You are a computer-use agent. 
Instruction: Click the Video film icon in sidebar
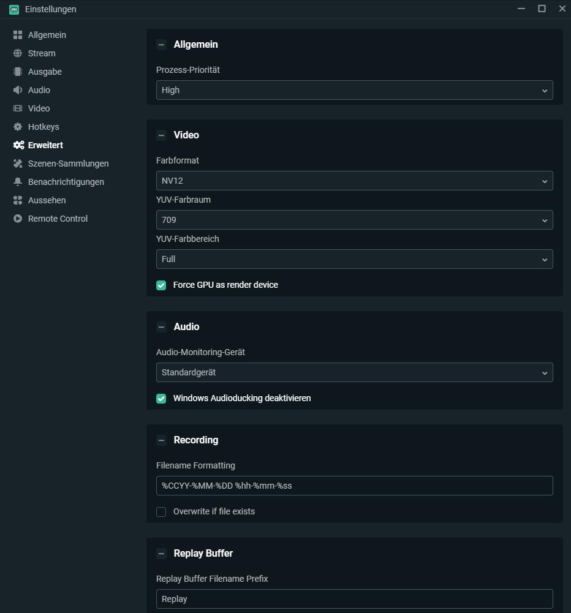click(18, 108)
